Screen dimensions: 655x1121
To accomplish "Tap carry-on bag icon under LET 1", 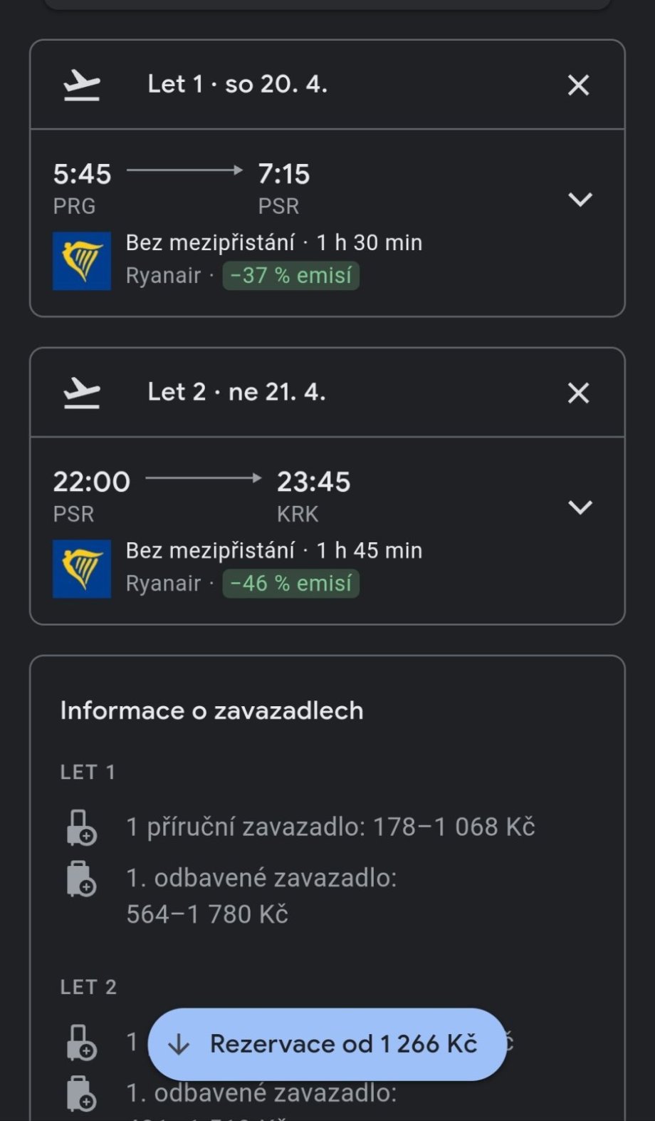I will pyautogui.click(x=81, y=828).
